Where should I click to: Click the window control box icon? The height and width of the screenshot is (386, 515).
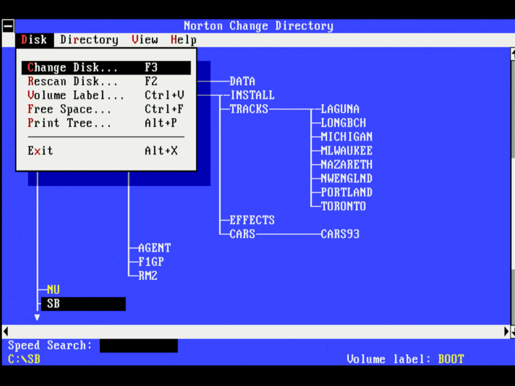tap(8, 26)
